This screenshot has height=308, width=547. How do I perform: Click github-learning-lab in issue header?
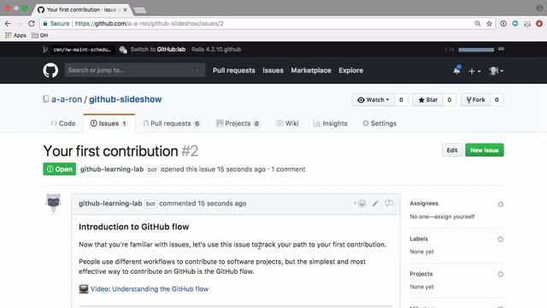pos(112,169)
